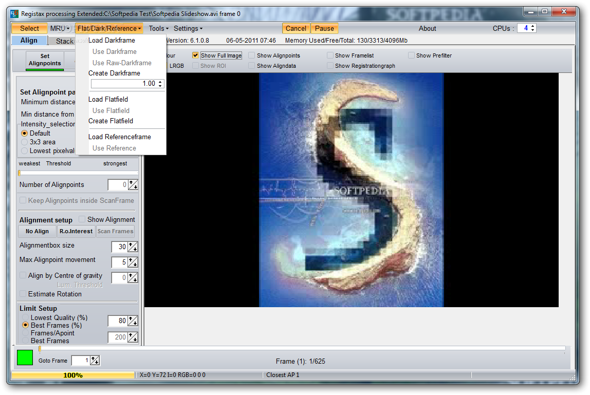This screenshot has height=395, width=590.
Task: Click the R.o.Interest button
Action: click(x=76, y=231)
